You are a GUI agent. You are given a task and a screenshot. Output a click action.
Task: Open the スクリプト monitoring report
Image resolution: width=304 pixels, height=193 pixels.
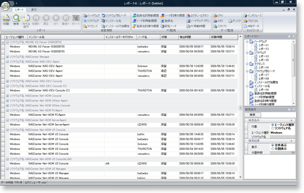click(220, 26)
